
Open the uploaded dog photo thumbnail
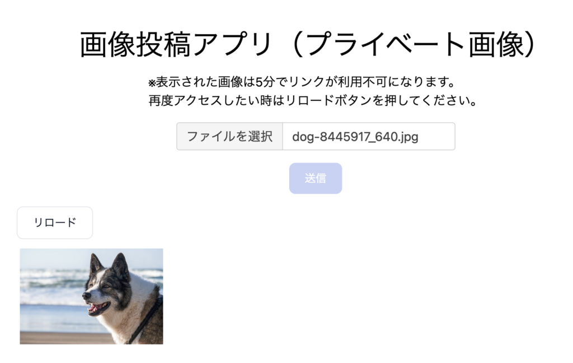91,296
